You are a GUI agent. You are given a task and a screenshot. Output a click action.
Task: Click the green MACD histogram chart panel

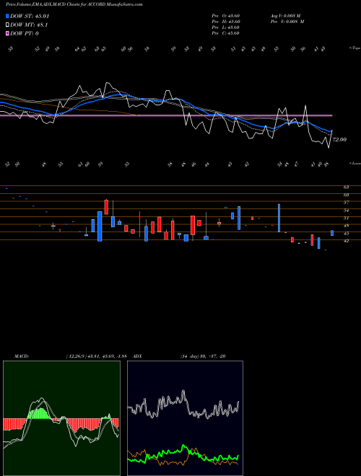coord(61,418)
